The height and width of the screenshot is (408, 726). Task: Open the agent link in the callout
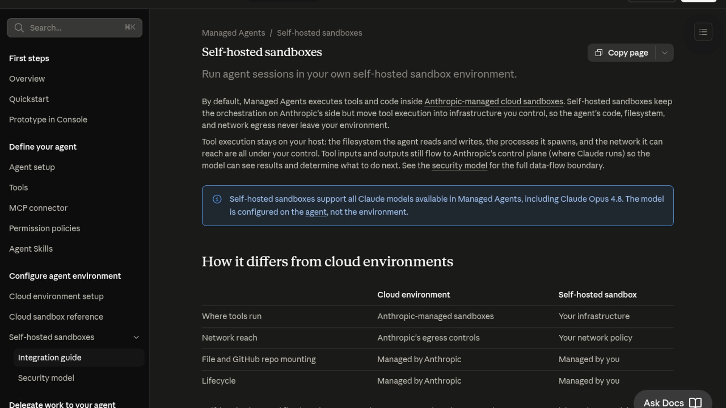[316, 212]
